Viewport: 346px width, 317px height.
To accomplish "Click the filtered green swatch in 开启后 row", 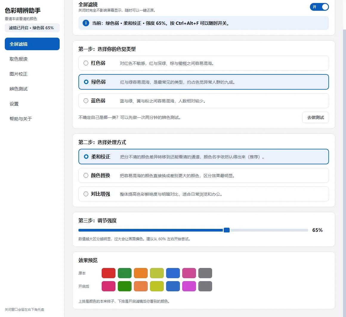I will tap(125, 286).
